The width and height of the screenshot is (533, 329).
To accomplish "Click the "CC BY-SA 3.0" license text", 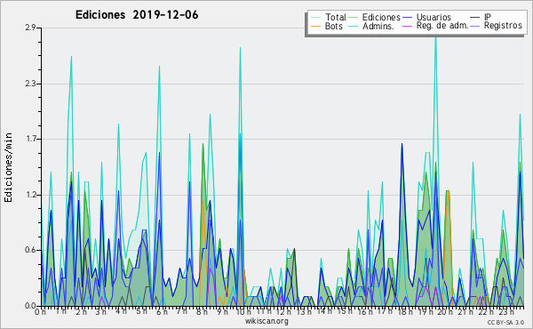I will click(x=505, y=323).
